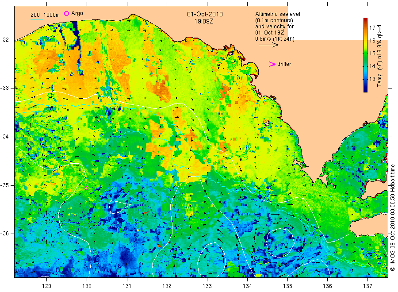Click longitude label 134

click(247, 286)
